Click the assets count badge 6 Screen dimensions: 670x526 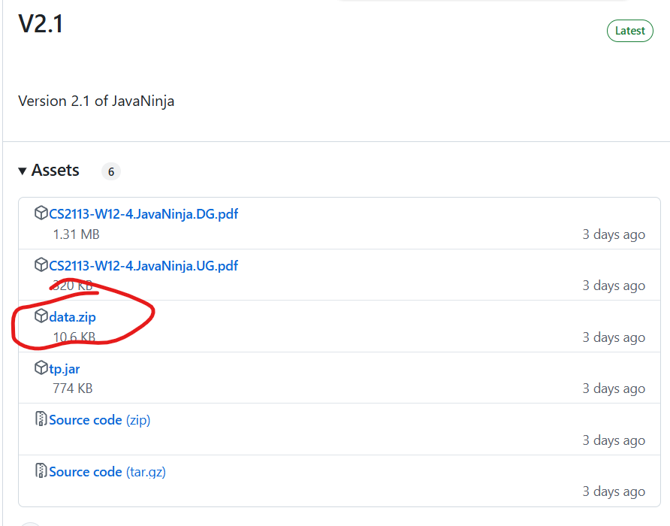[x=111, y=171]
